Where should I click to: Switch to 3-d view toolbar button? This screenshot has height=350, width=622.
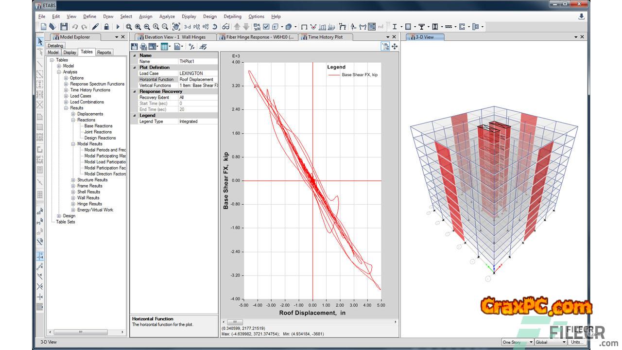[187, 27]
